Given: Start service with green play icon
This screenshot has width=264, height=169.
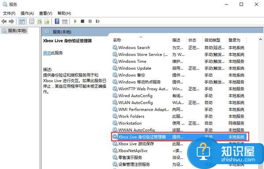Looking at the screenshot, I should coord(75,21).
